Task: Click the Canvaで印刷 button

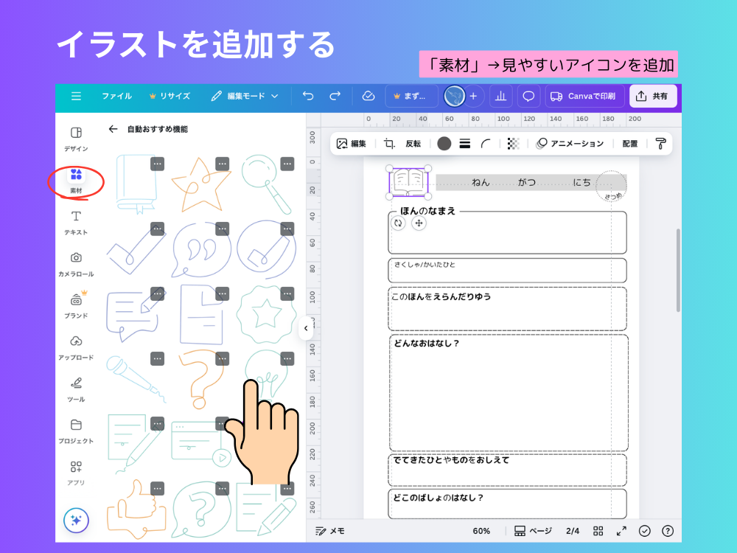Action: coord(584,96)
